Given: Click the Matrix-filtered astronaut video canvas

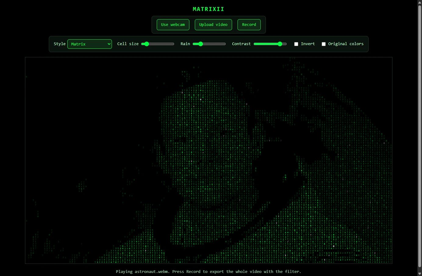Looking at the screenshot, I should 209,160.
